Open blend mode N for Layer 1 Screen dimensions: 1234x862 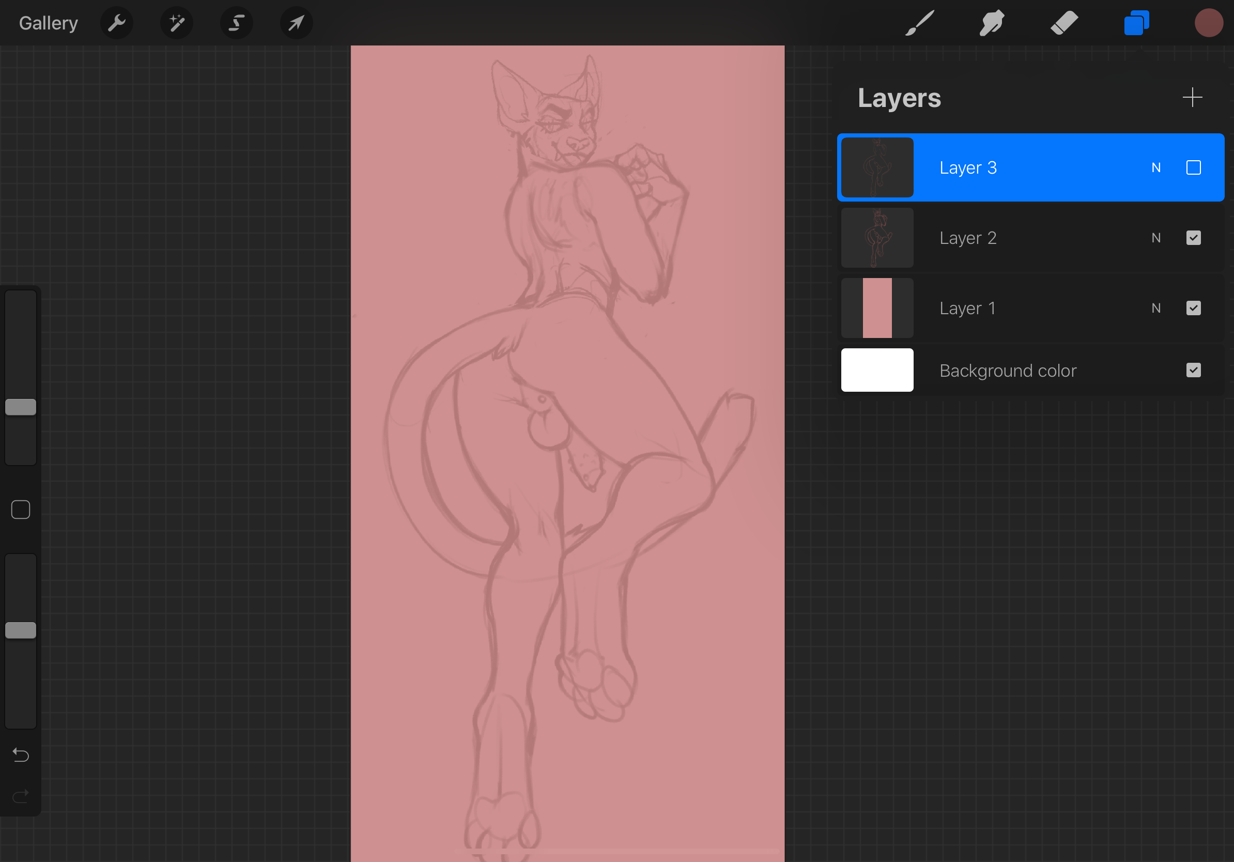[x=1156, y=308]
